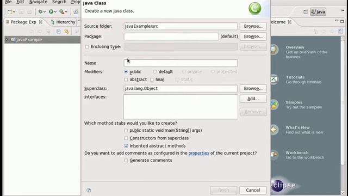This screenshot has height=196, width=348.
Task: Click the Debug bug icon in toolbar
Action: pos(40,11)
